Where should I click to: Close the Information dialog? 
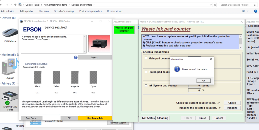(211, 59)
